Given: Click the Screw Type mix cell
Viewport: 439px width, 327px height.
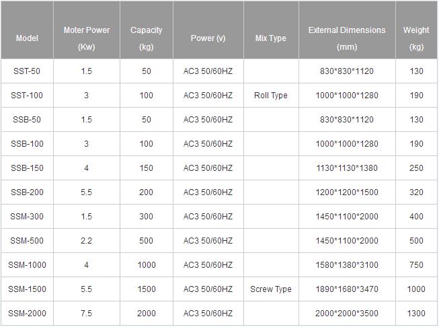Looking at the screenshot, I should pos(271,289).
